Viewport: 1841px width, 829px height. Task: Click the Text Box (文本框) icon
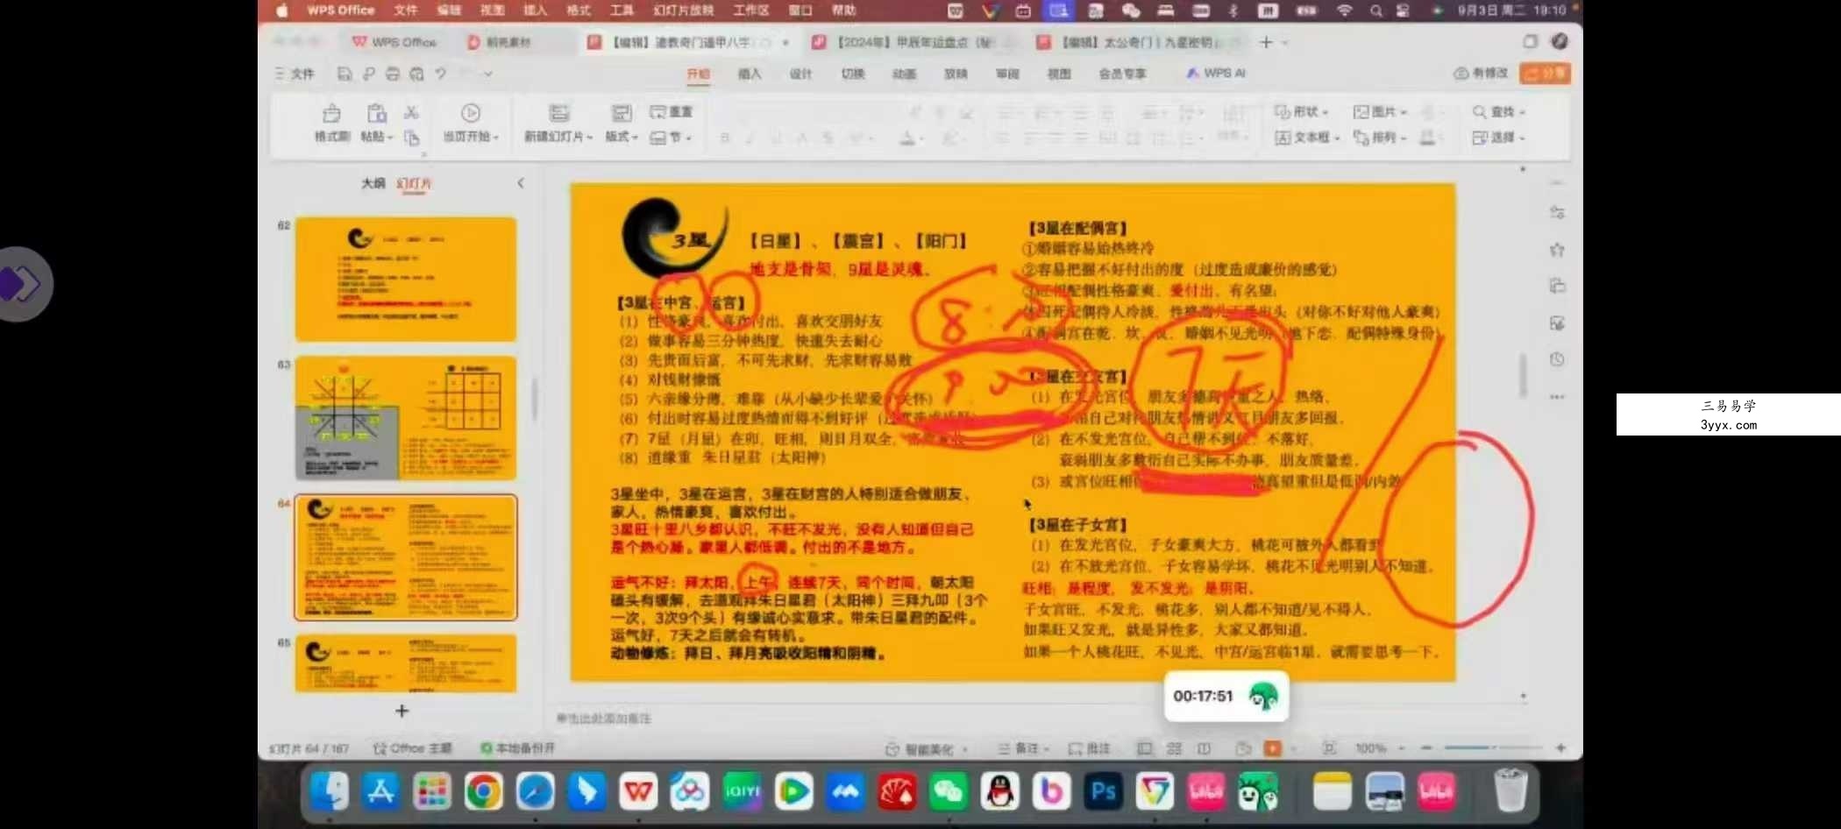pyautogui.click(x=1283, y=138)
